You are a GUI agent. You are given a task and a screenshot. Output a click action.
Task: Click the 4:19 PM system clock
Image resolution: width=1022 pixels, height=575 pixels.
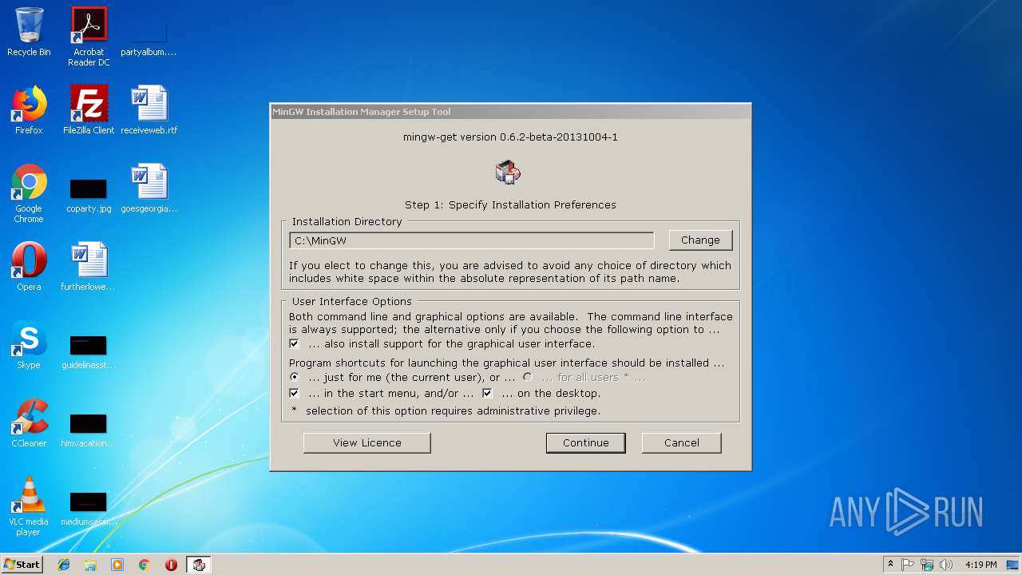pyautogui.click(x=980, y=565)
